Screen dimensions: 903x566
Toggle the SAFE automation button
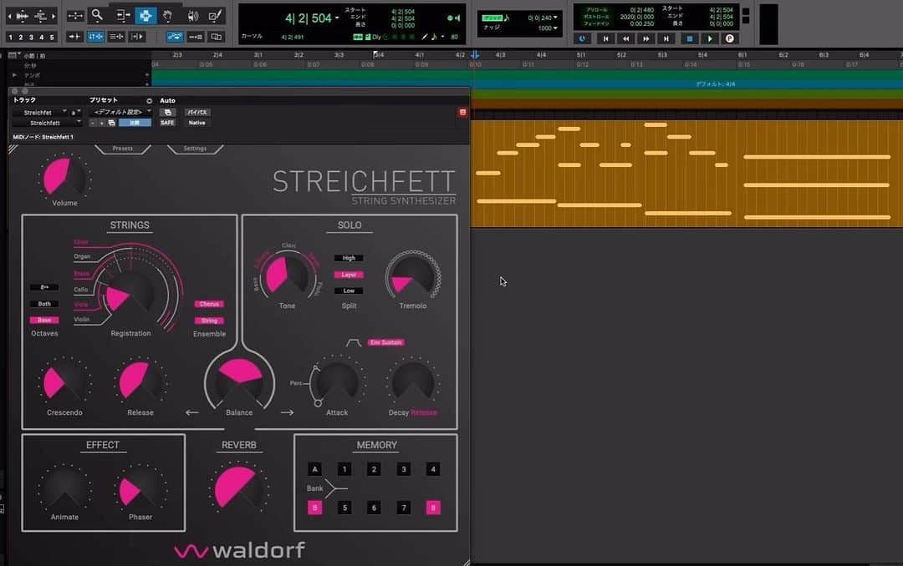(167, 123)
